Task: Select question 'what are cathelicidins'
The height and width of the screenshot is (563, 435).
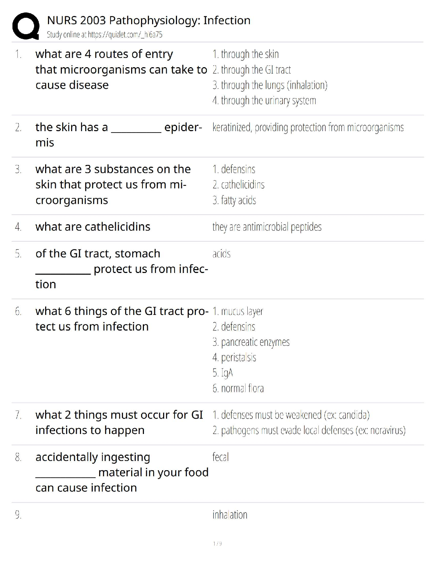Action: click(x=93, y=227)
